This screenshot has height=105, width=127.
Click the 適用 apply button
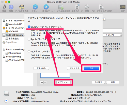click(113, 82)
